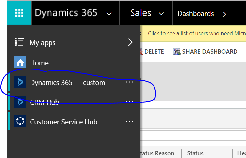Click the Share Dashboard icon

coord(177,52)
